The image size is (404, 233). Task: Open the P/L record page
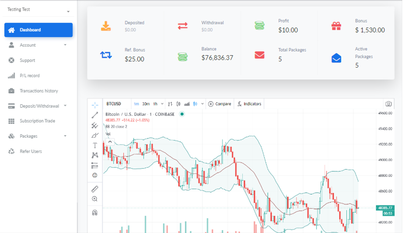pos(29,76)
